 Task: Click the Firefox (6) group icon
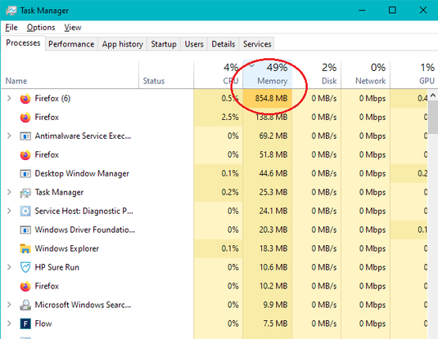[x=25, y=99]
